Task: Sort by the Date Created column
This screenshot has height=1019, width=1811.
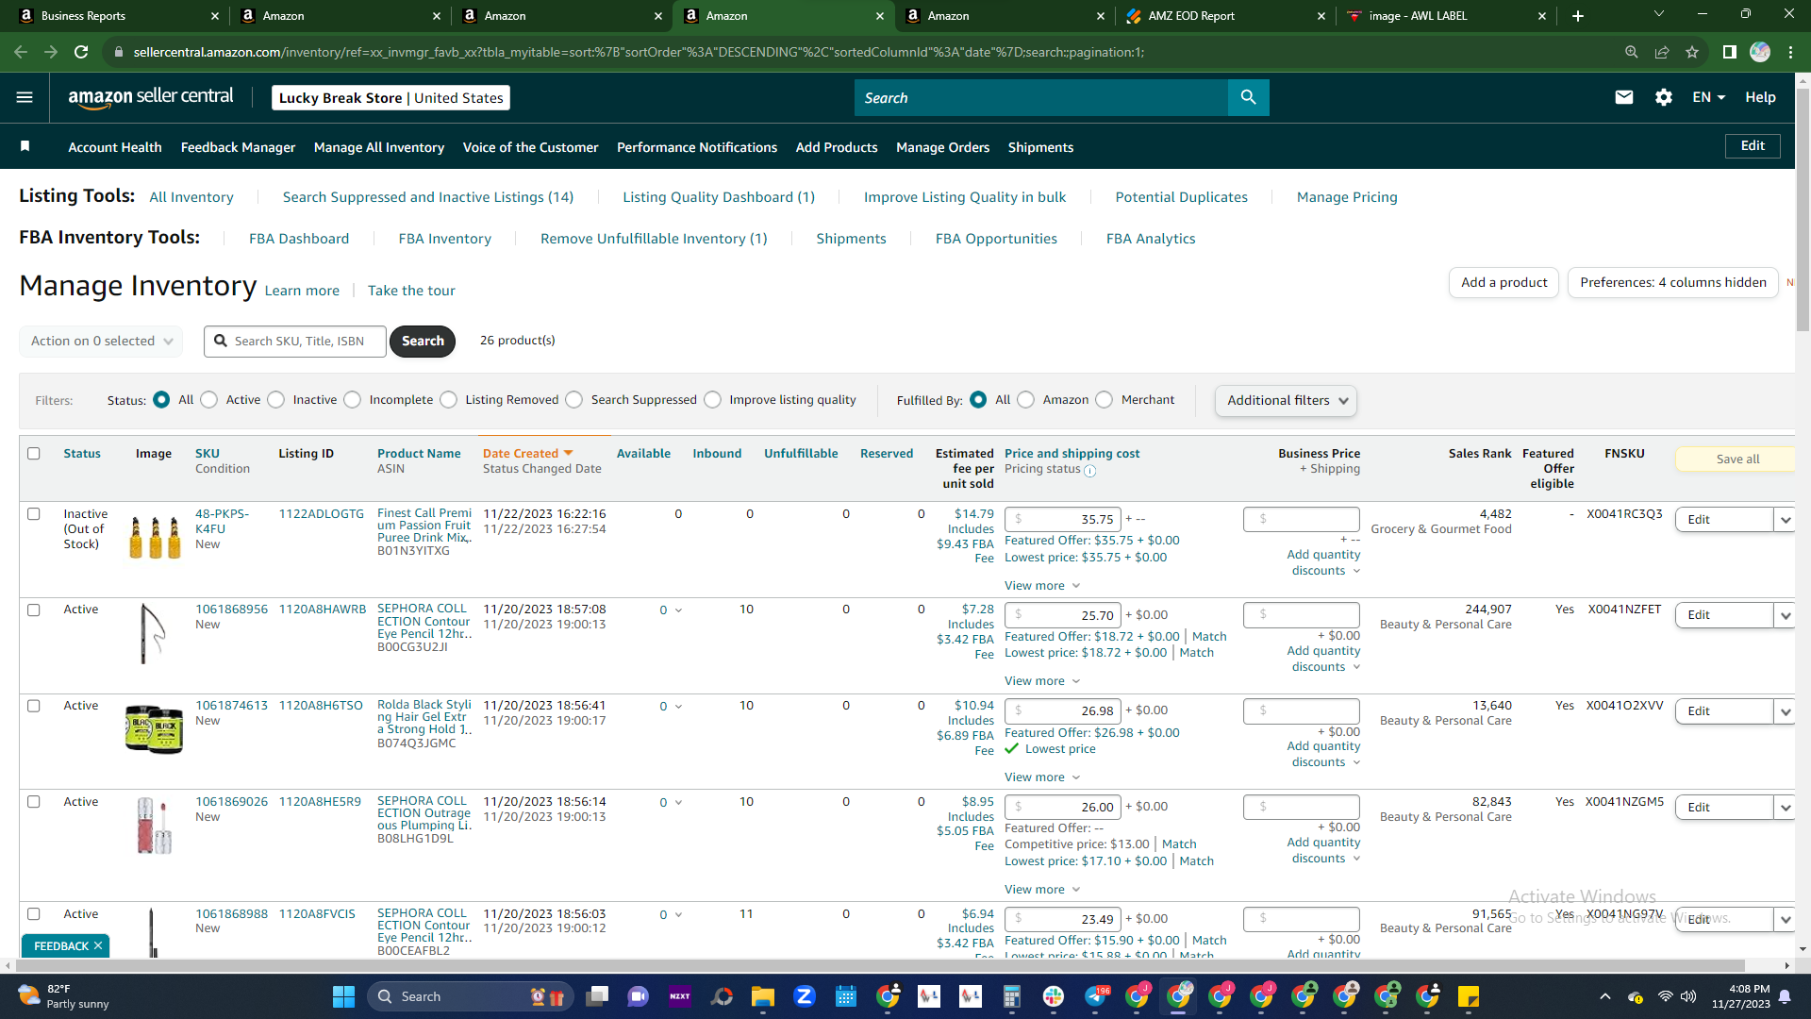Action: 528,454
